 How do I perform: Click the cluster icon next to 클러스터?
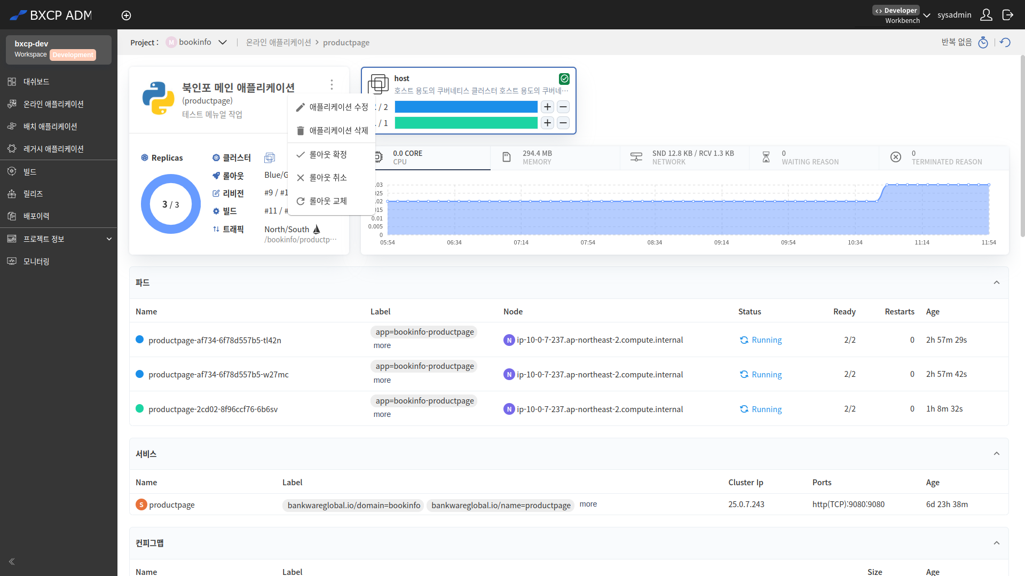[x=270, y=157]
